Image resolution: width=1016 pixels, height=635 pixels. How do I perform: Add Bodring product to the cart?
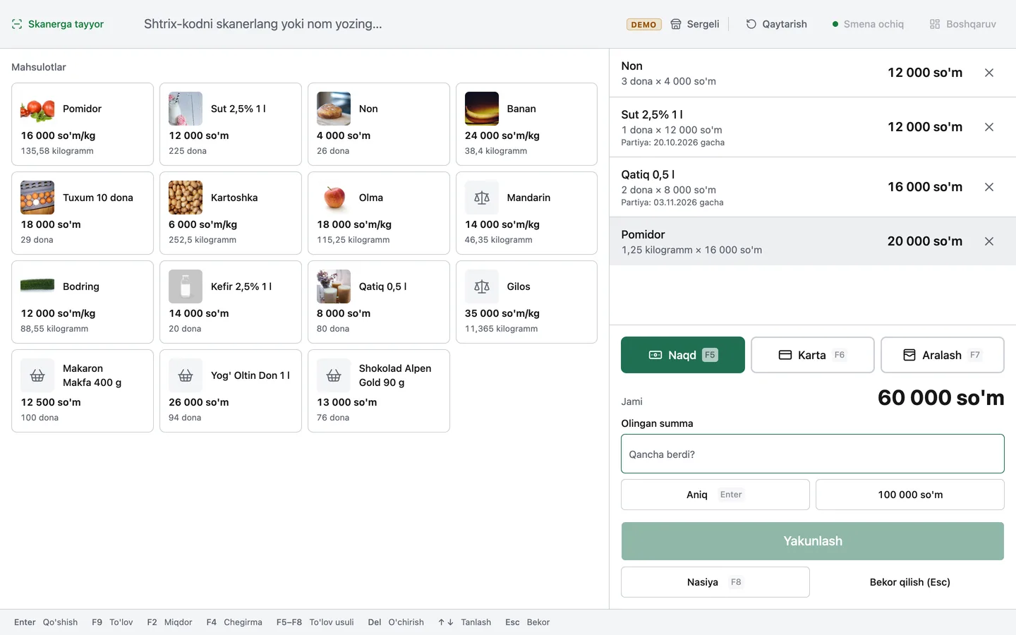coord(83,302)
